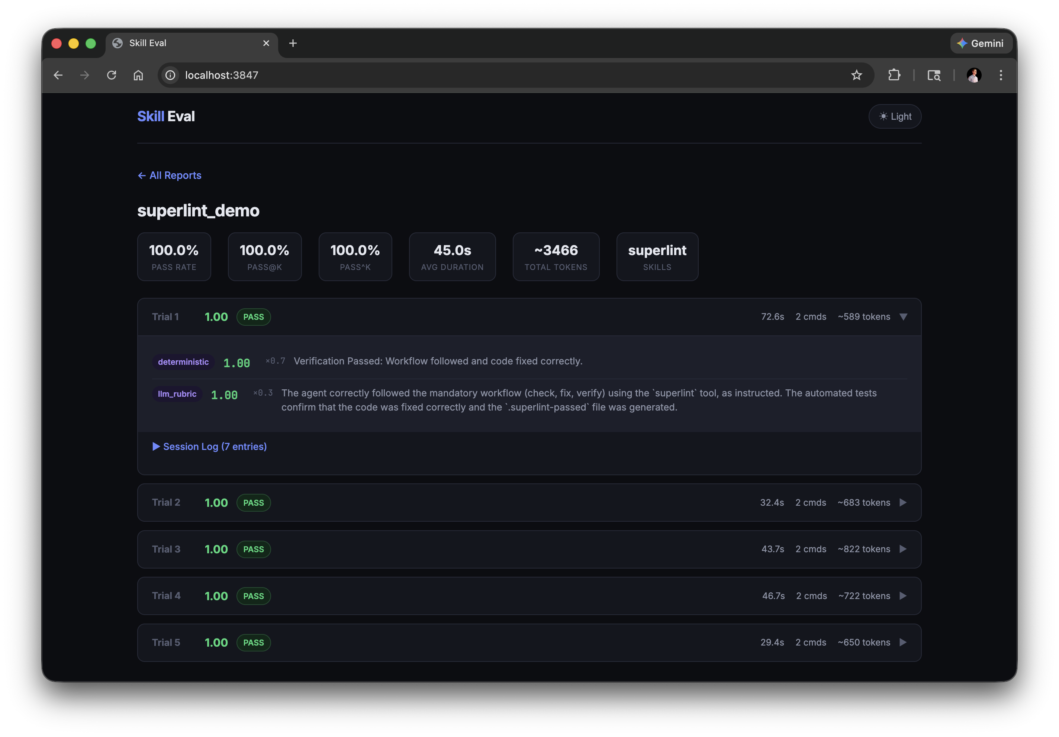Screen dimensions: 1059x737
Task: Switch to Light theme
Action: pyautogui.click(x=894, y=116)
